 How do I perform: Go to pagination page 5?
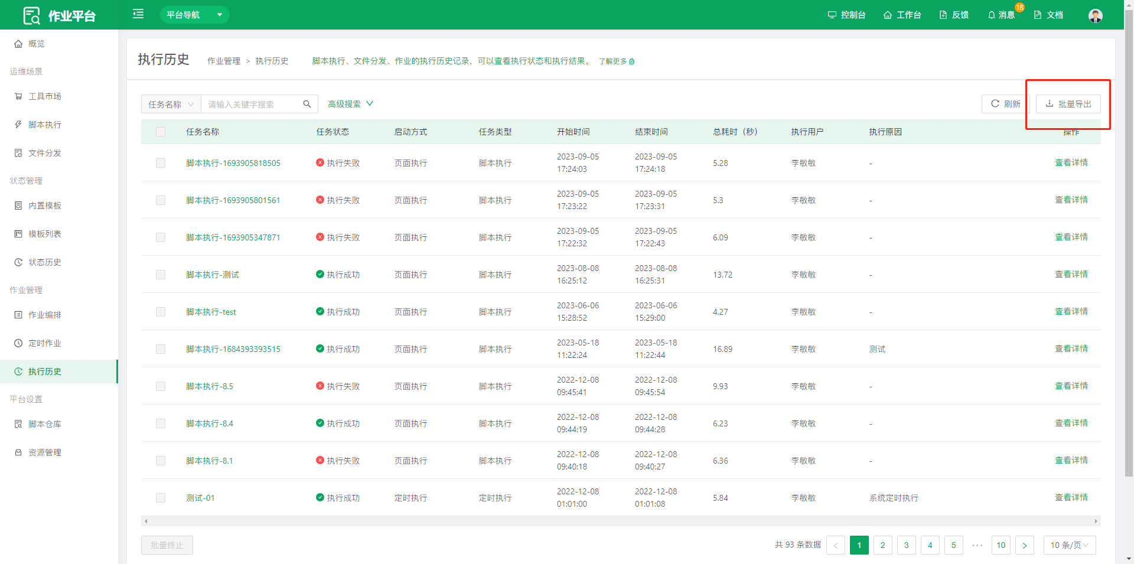(954, 545)
